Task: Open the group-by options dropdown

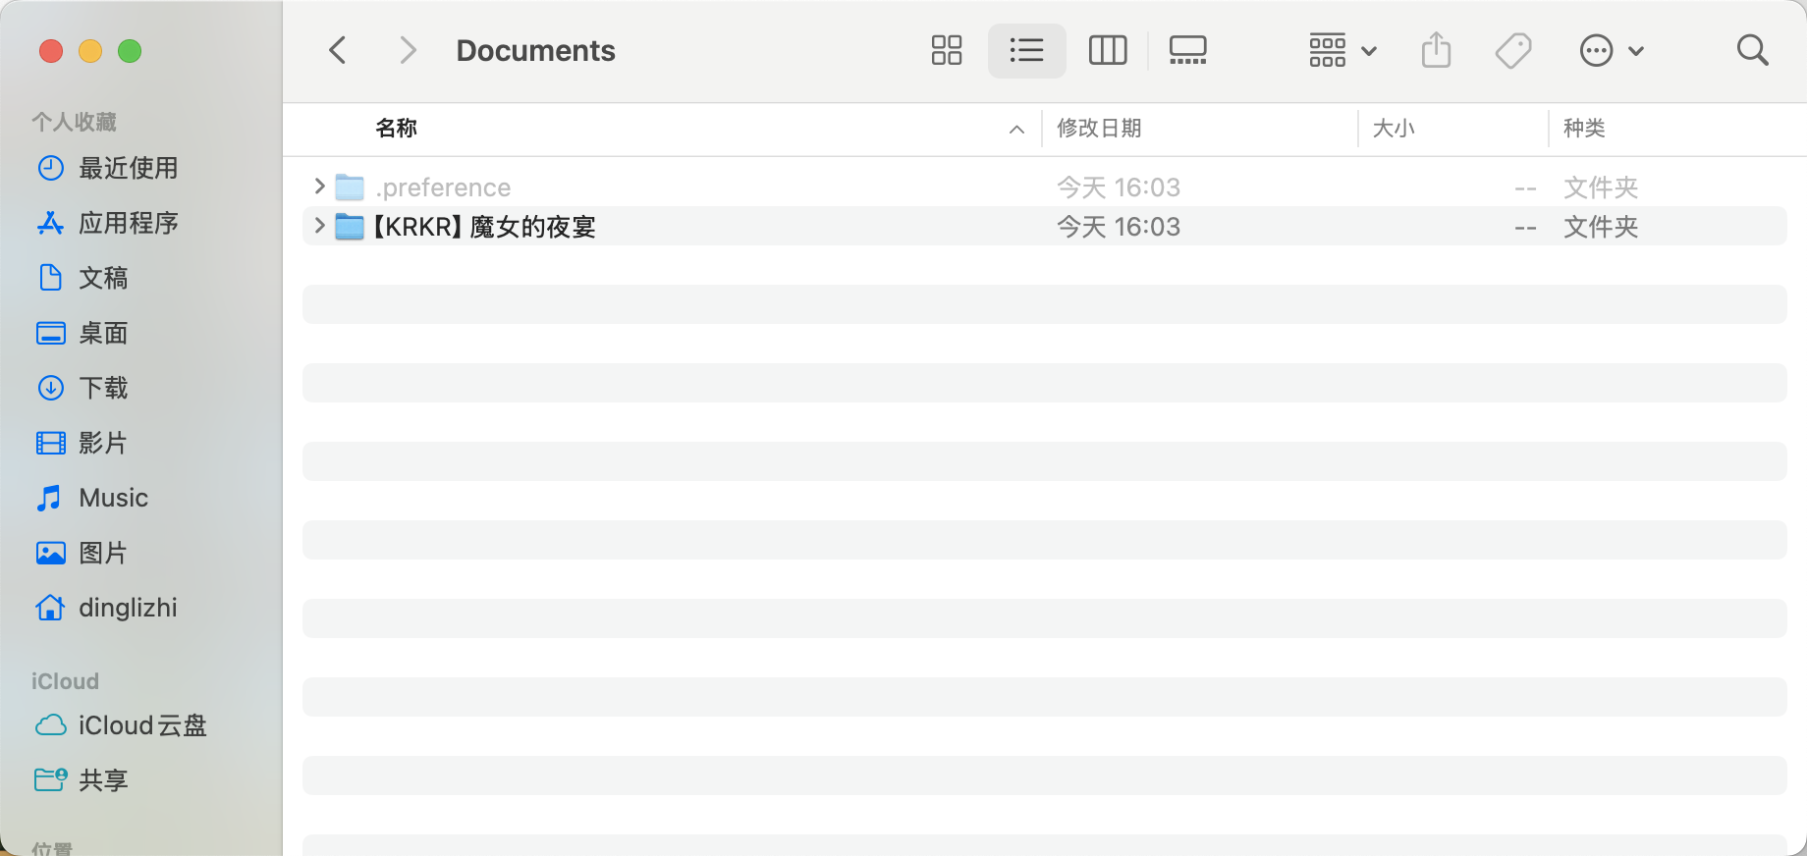Action: [1342, 50]
